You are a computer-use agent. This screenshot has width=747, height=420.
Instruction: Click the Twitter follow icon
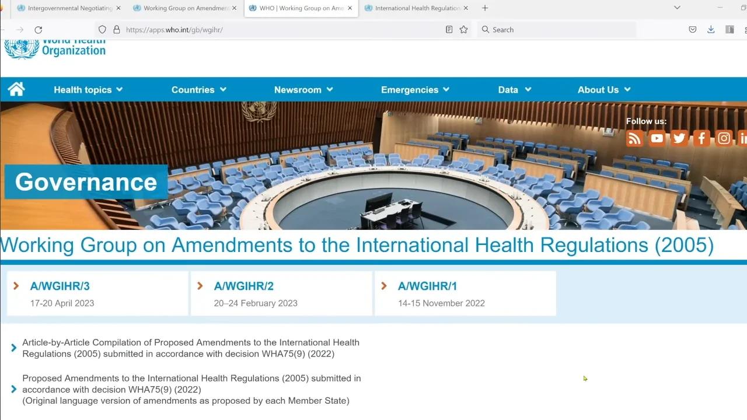coord(679,138)
